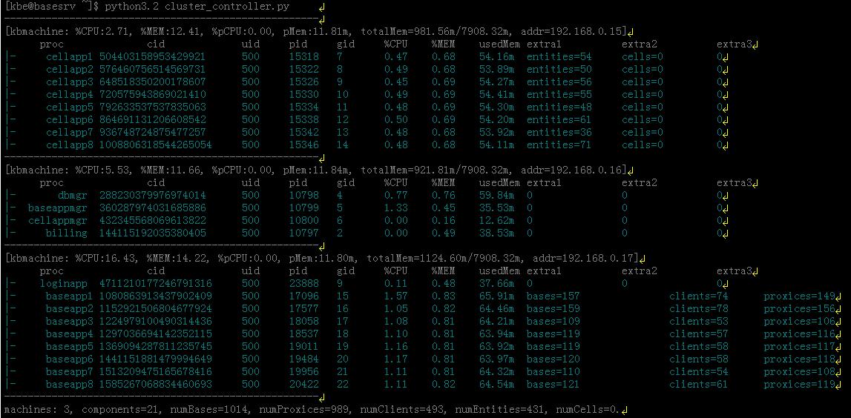Select the cellapp8 process name

(69, 145)
